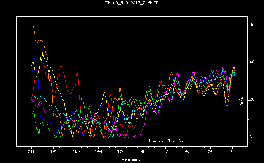Click the 144 x-axis tick label
264x163 pixels.
click(x=98, y=152)
